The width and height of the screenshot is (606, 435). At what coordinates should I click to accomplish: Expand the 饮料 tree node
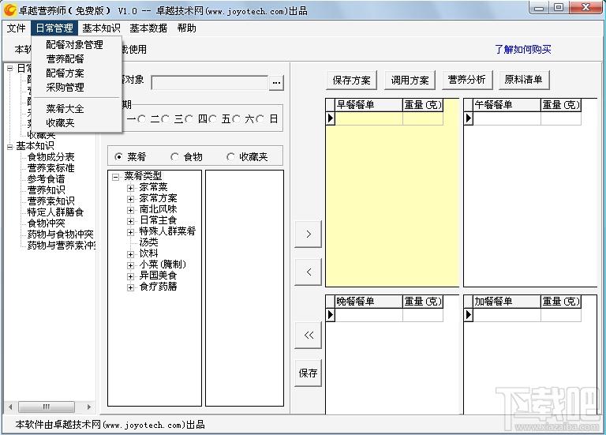(x=131, y=254)
